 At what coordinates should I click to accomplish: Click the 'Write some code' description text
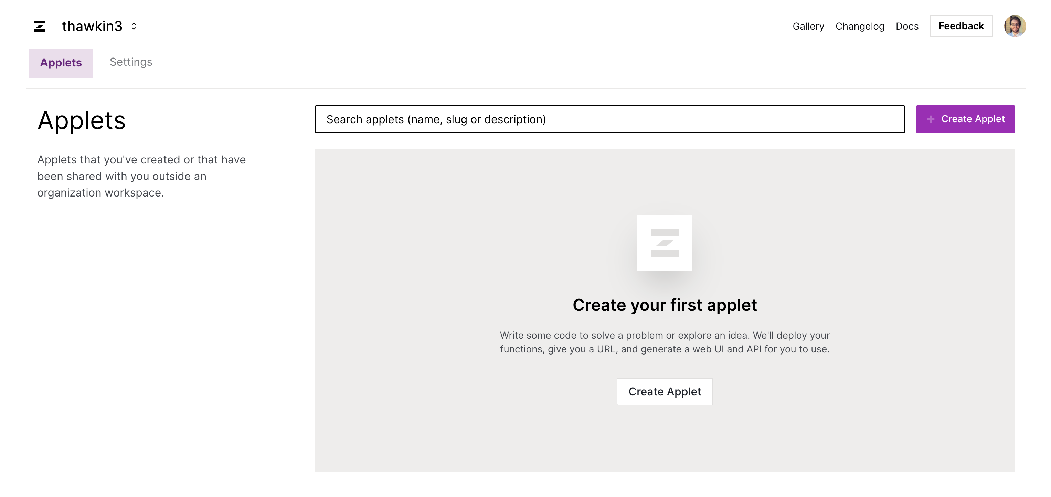[x=664, y=342]
